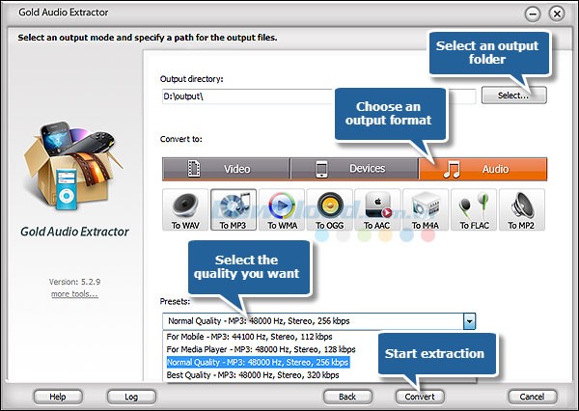Switch to the Devices tab

353,169
